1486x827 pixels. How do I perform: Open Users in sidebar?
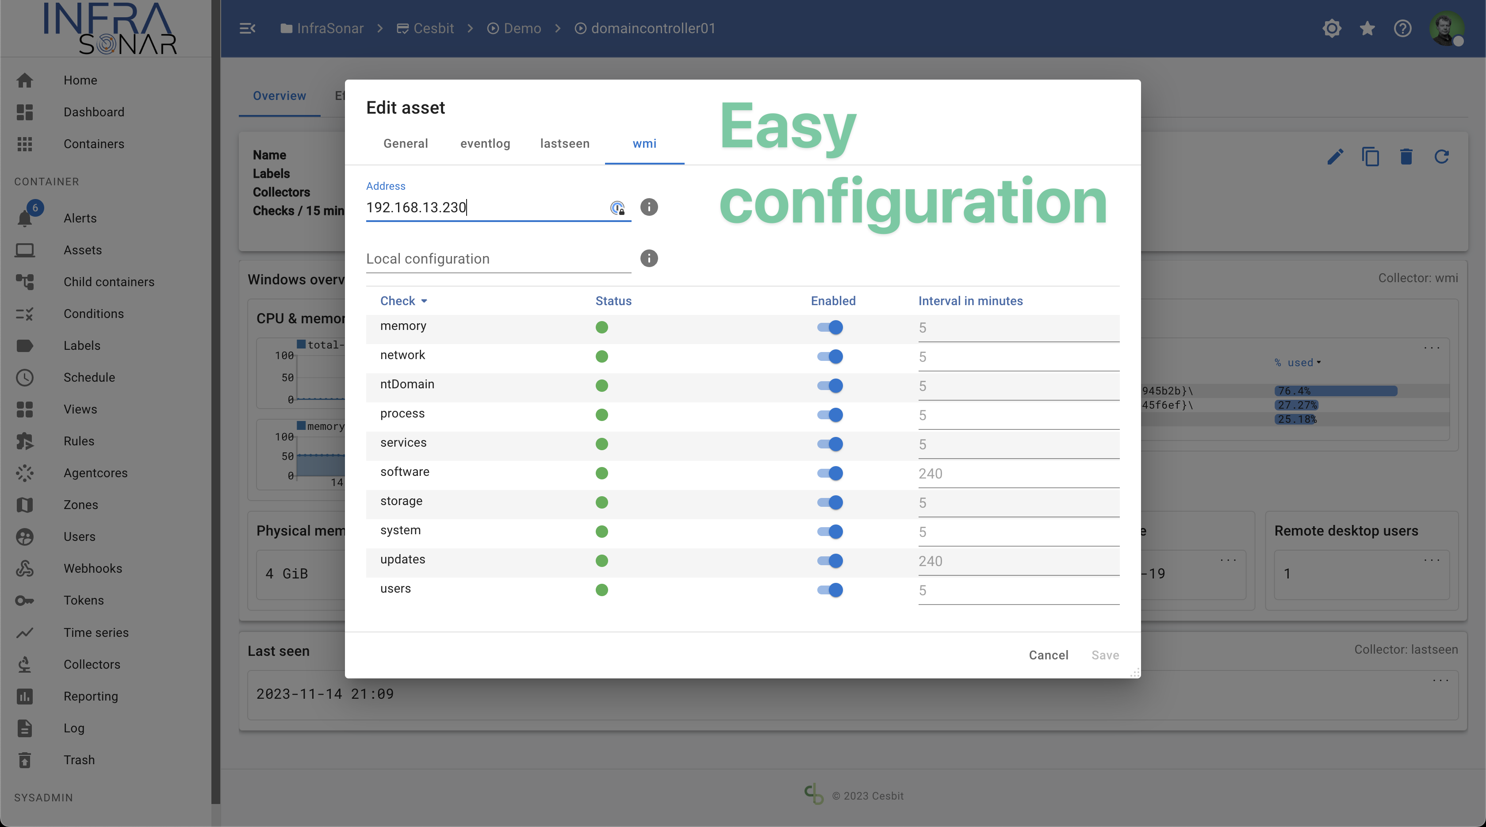click(x=79, y=536)
